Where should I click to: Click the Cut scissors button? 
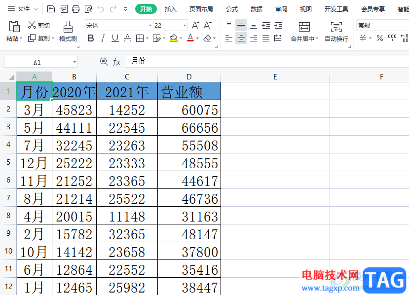pyautogui.click(x=38, y=25)
